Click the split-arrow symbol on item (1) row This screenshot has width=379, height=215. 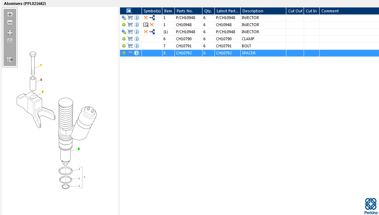pos(152,32)
